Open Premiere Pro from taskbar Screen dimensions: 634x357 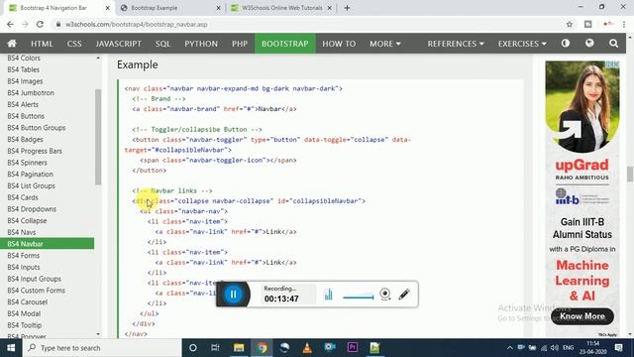click(x=353, y=348)
